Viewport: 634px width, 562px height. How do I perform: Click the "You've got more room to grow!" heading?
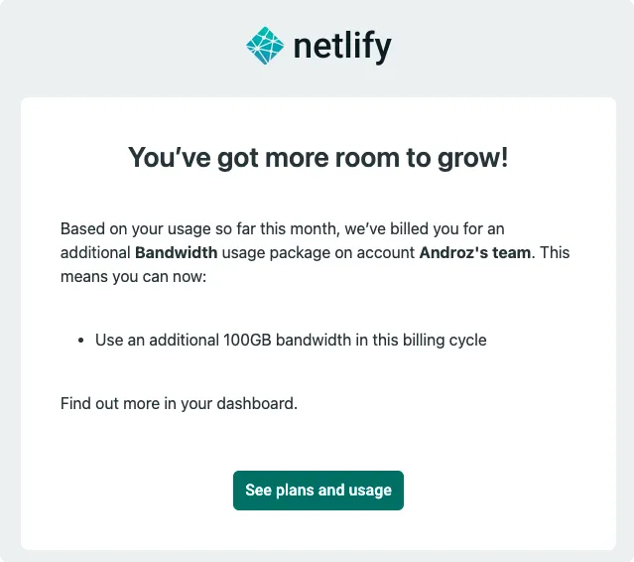pyautogui.click(x=317, y=157)
